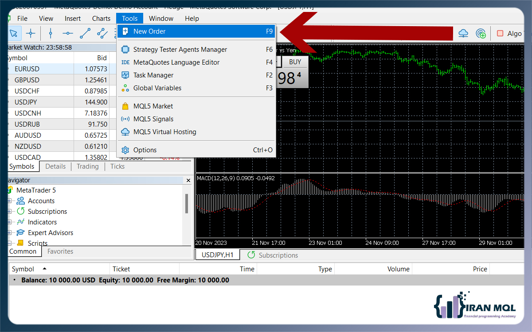532x332 pixels.
Task: Open the View menu
Action: (46, 19)
